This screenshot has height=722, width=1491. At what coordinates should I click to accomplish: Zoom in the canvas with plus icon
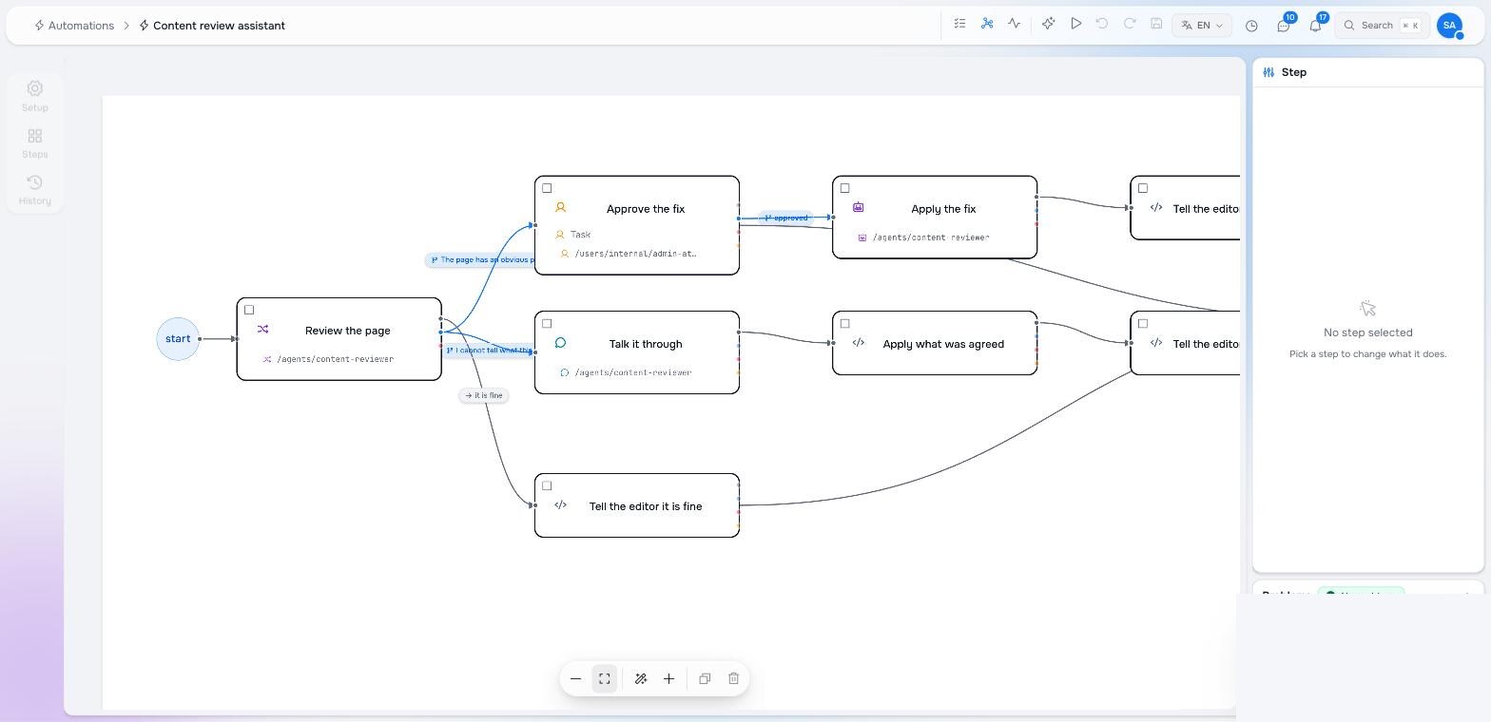pyautogui.click(x=668, y=678)
